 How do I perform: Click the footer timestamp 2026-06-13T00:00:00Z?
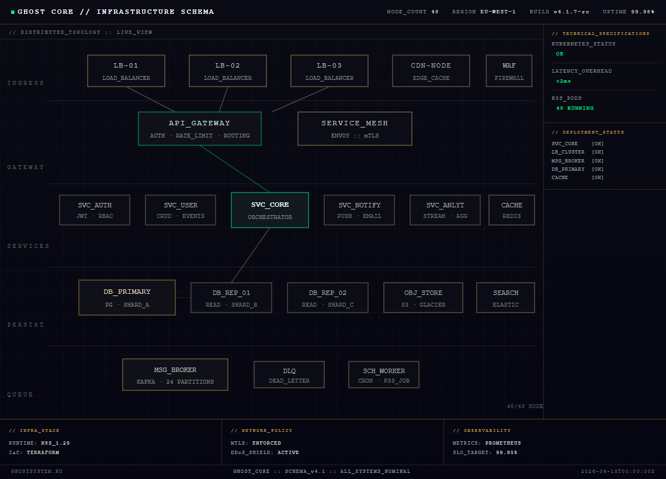(x=618, y=471)
